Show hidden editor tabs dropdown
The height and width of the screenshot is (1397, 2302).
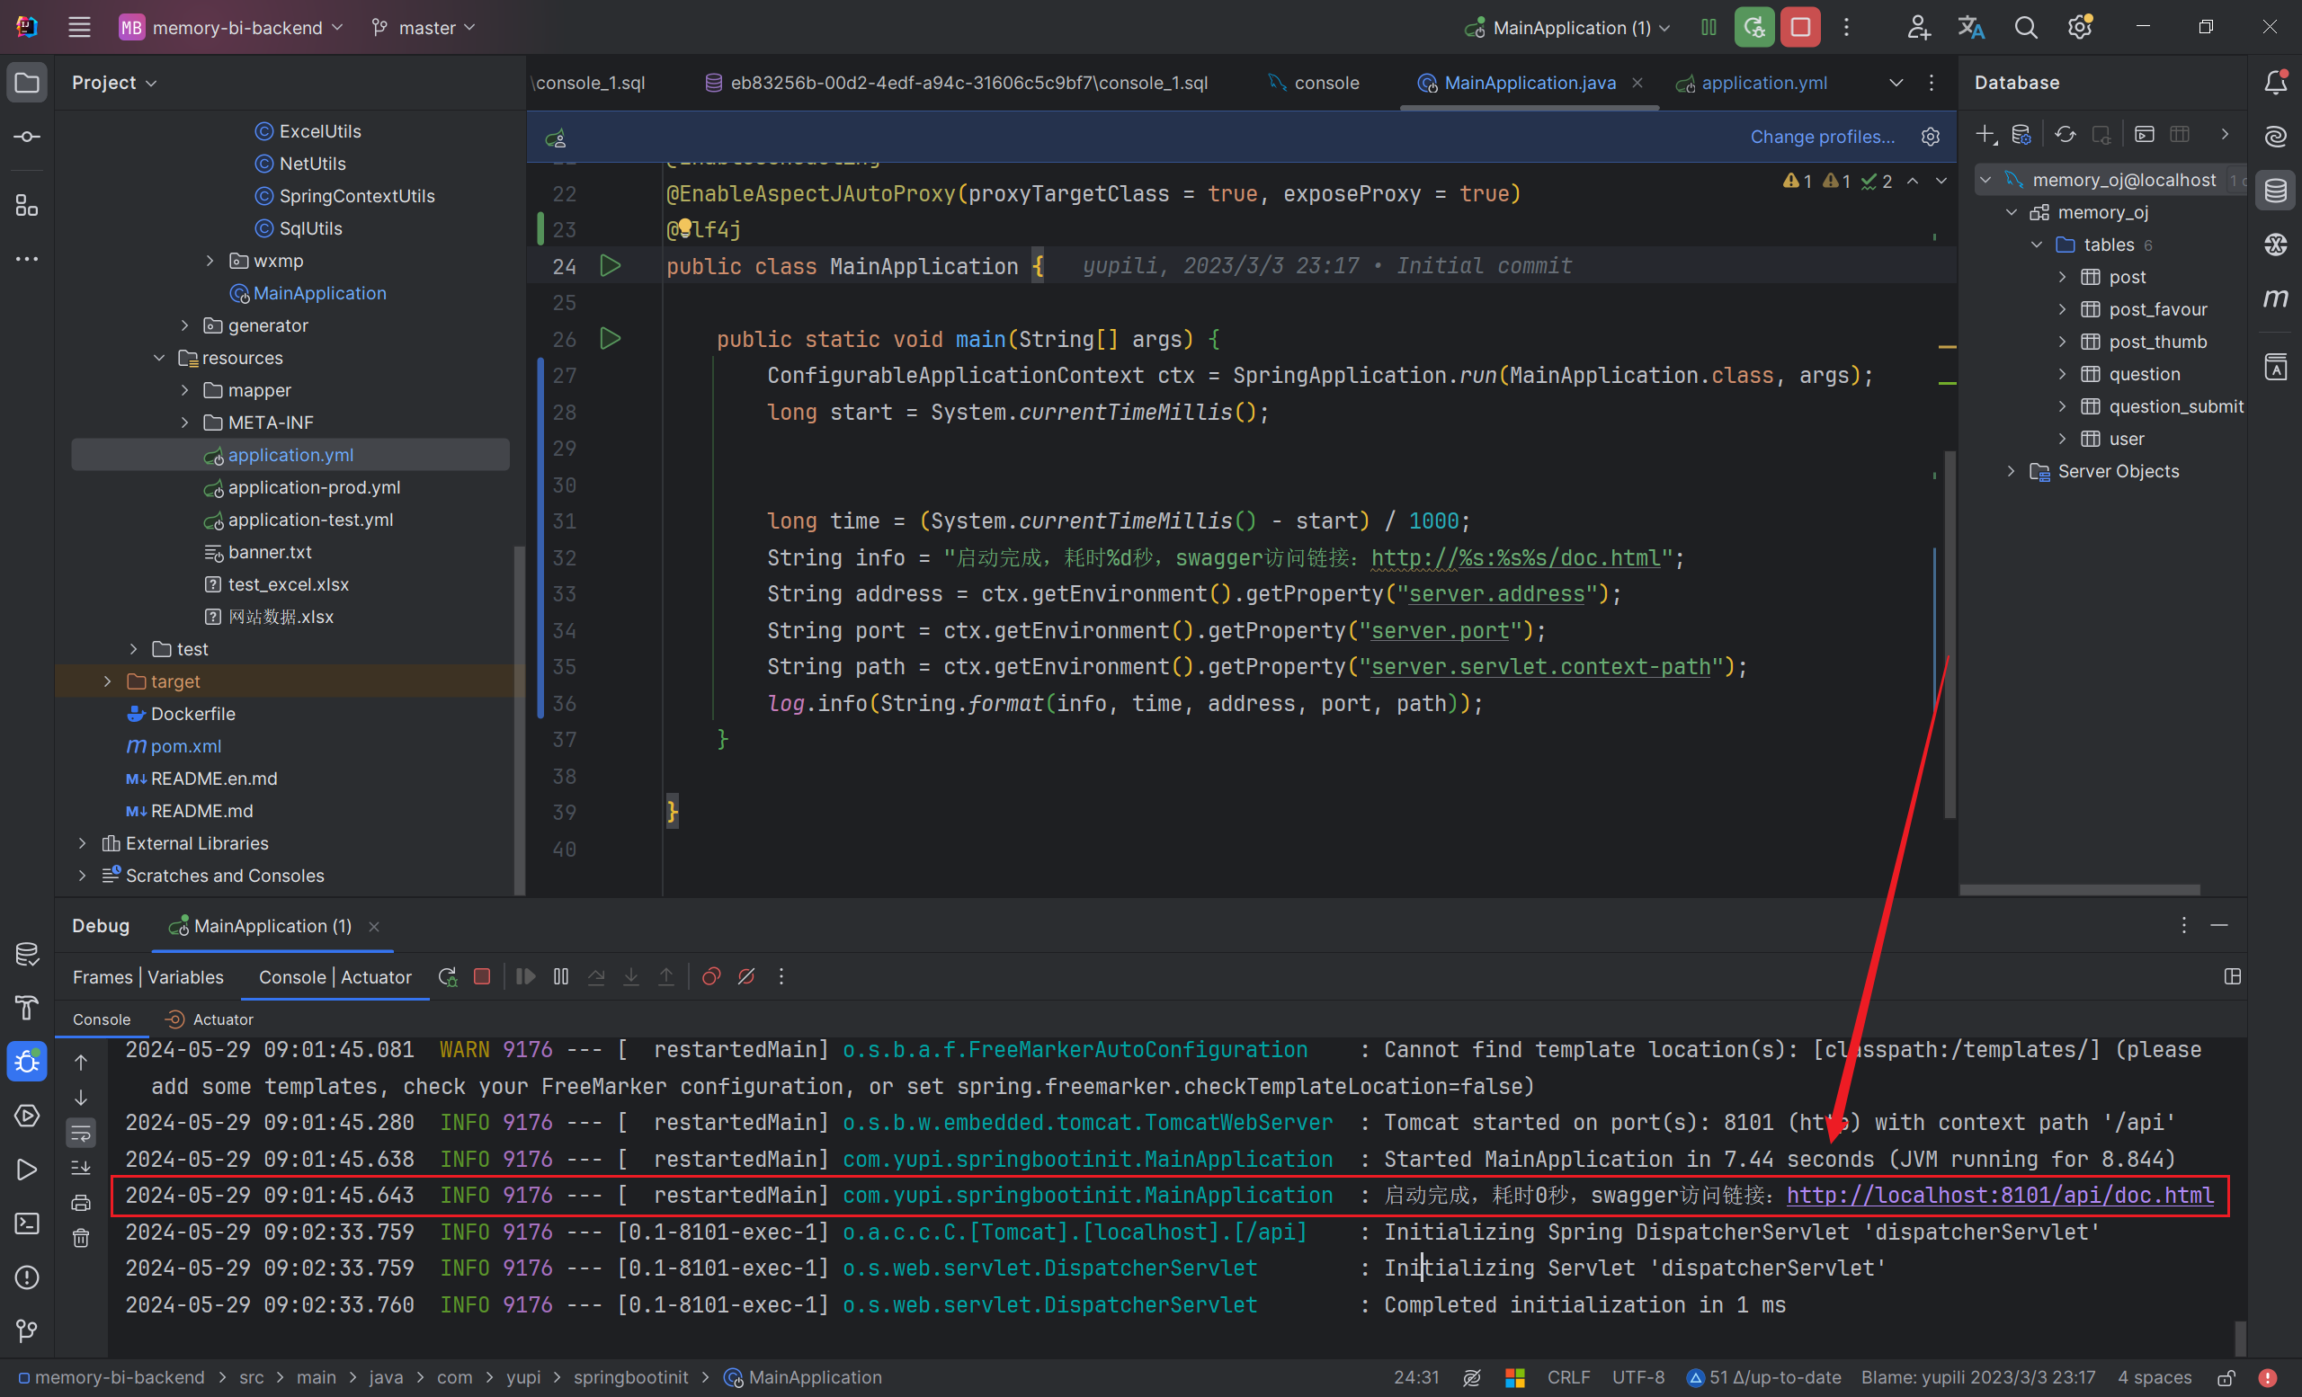[x=1896, y=82]
